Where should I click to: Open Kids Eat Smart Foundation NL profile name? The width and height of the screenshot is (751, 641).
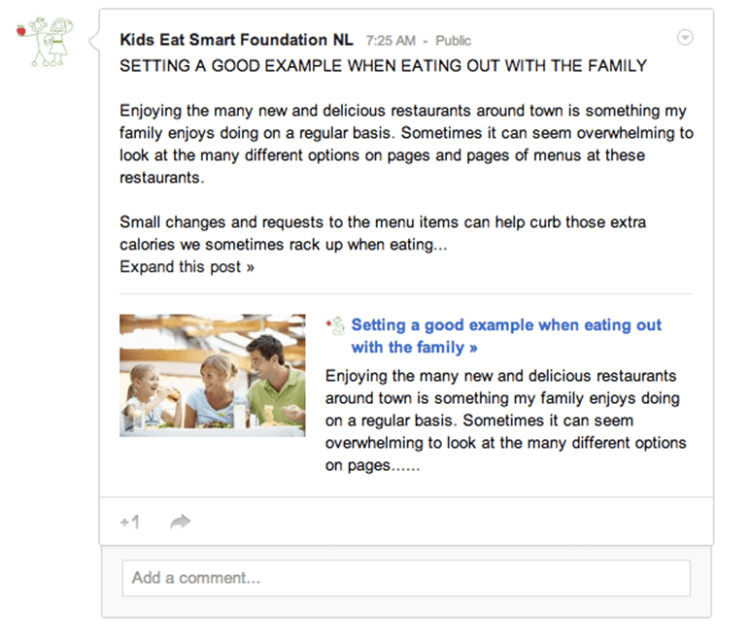(237, 40)
